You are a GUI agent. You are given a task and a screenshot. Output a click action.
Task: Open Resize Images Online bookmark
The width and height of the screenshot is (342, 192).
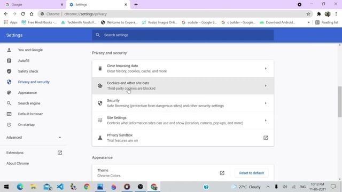point(159,22)
